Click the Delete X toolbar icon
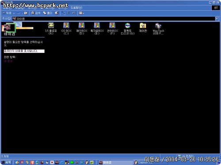Screen dimensions: 221x165 [x=69, y=13]
